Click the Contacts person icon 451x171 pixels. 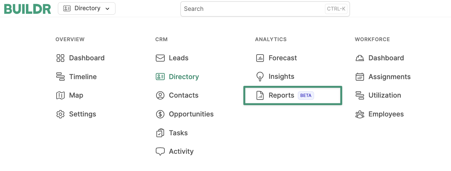160,95
